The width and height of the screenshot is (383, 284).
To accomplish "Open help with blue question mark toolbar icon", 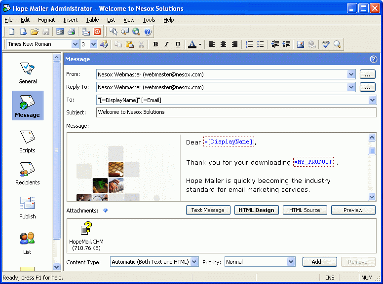I will (x=148, y=32).
